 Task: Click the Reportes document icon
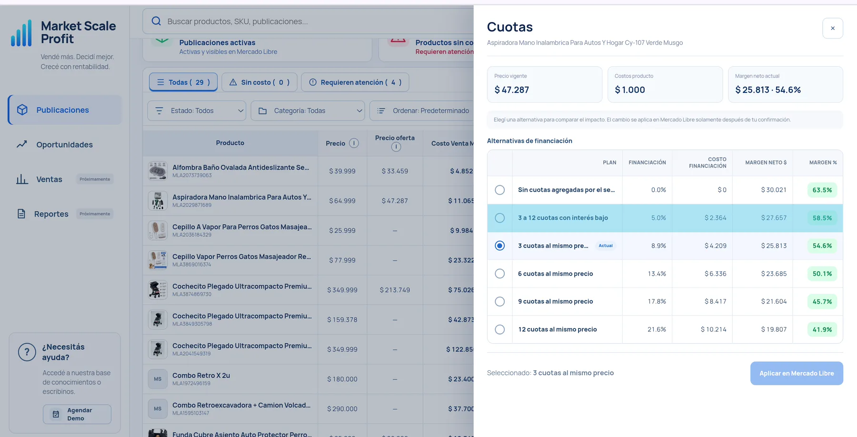click(x=21, y=214)
